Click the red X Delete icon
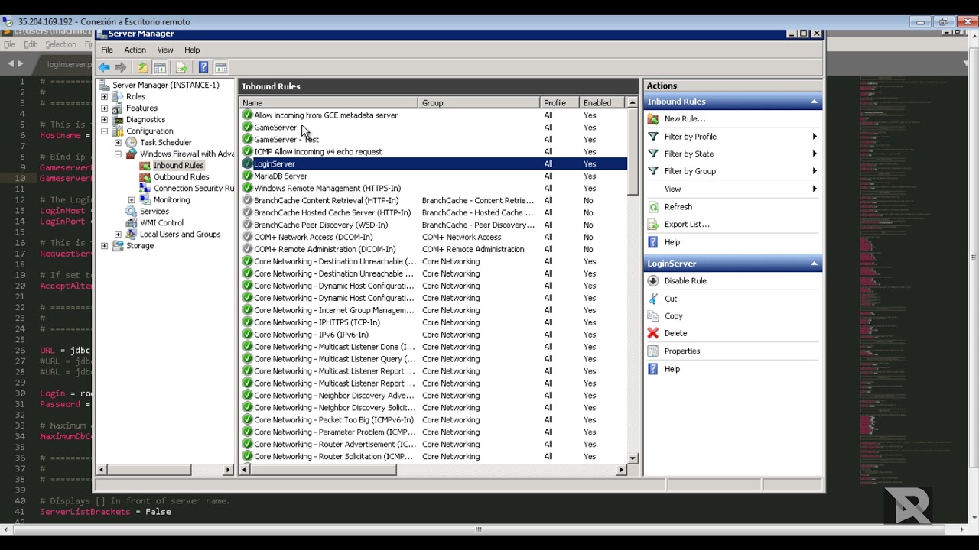Image resolution: width=979 pixels, height=550 pixels. pos(653,333)
